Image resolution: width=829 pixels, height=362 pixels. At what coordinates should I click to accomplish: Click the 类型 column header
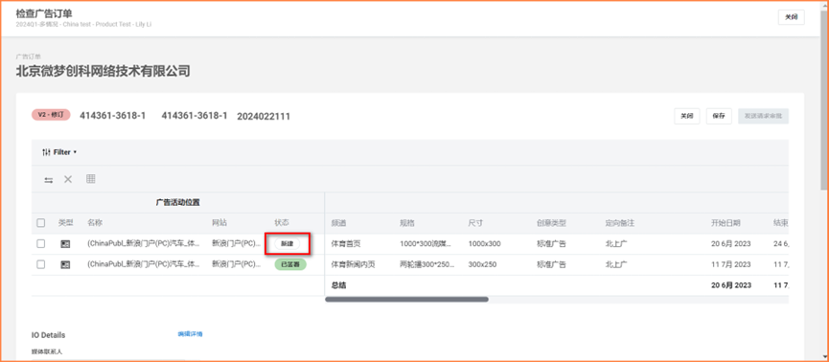coord(65,223)
